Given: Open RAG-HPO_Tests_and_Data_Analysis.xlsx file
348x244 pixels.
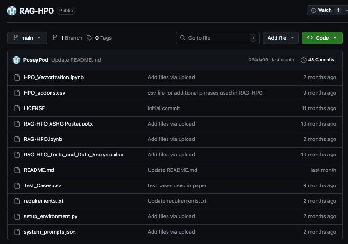Looking at the screenshot, I should (73, 155).
